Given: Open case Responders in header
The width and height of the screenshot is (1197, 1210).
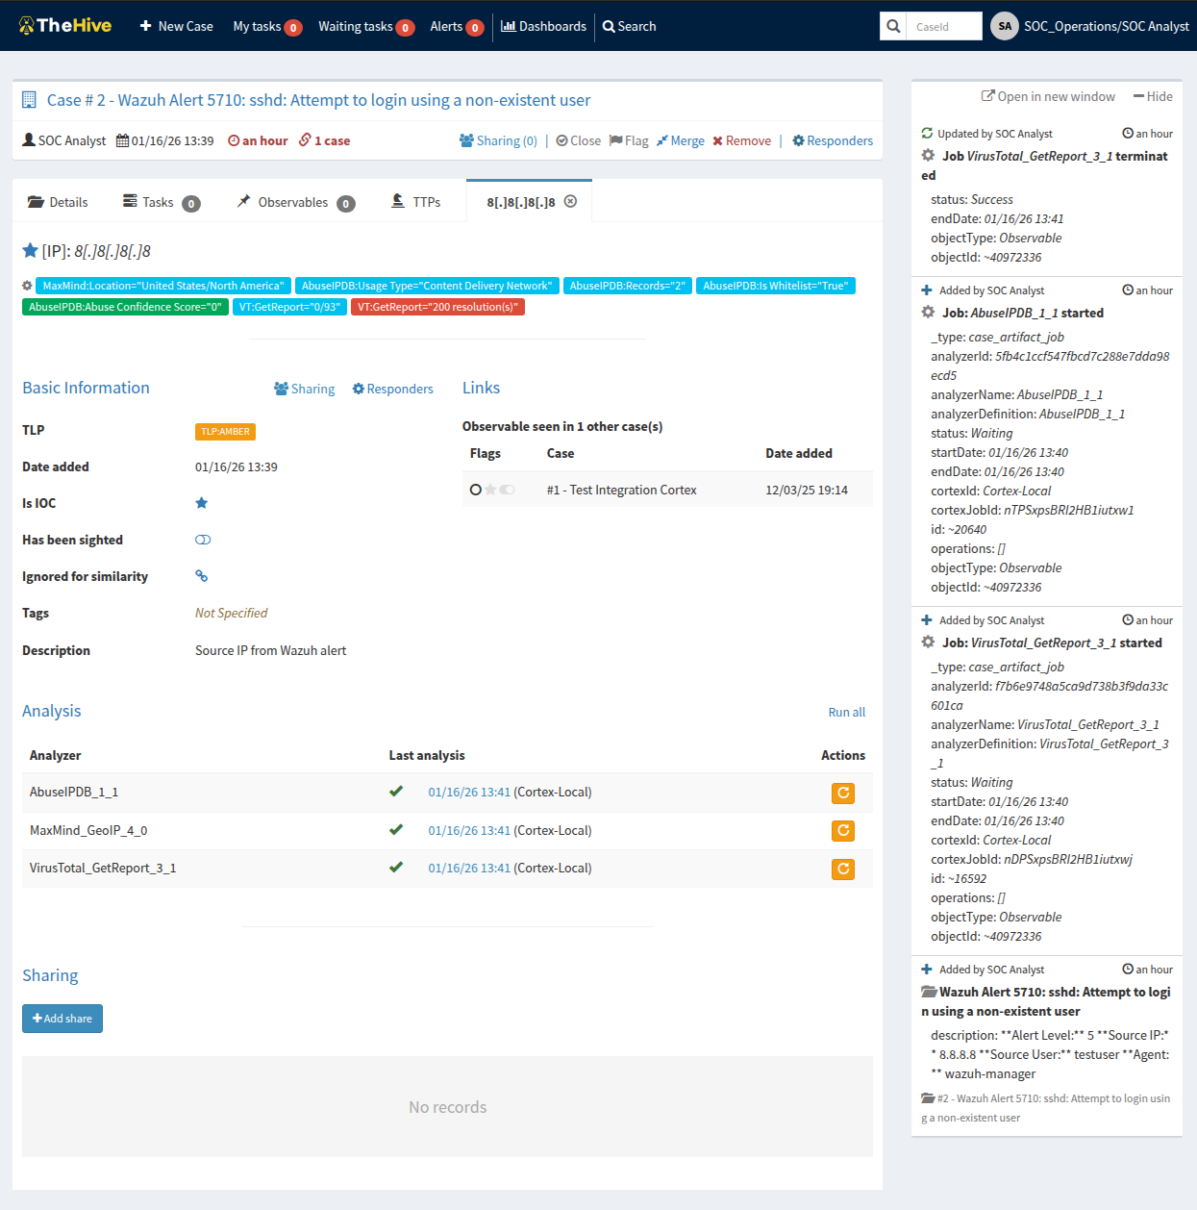Looking at the screenshot, I should point(833,140).
